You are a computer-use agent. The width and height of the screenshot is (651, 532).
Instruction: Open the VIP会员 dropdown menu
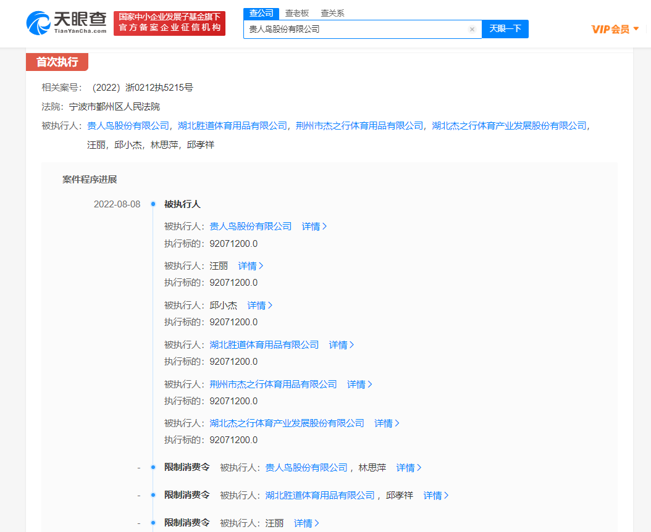click(615, 29)
